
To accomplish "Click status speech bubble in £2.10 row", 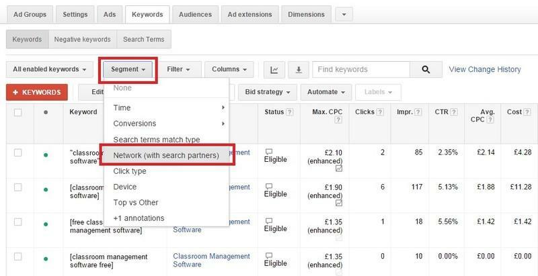I will tap(268, 152).
